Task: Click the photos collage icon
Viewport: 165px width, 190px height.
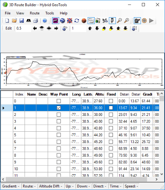Action: click(x=98, y=21)
